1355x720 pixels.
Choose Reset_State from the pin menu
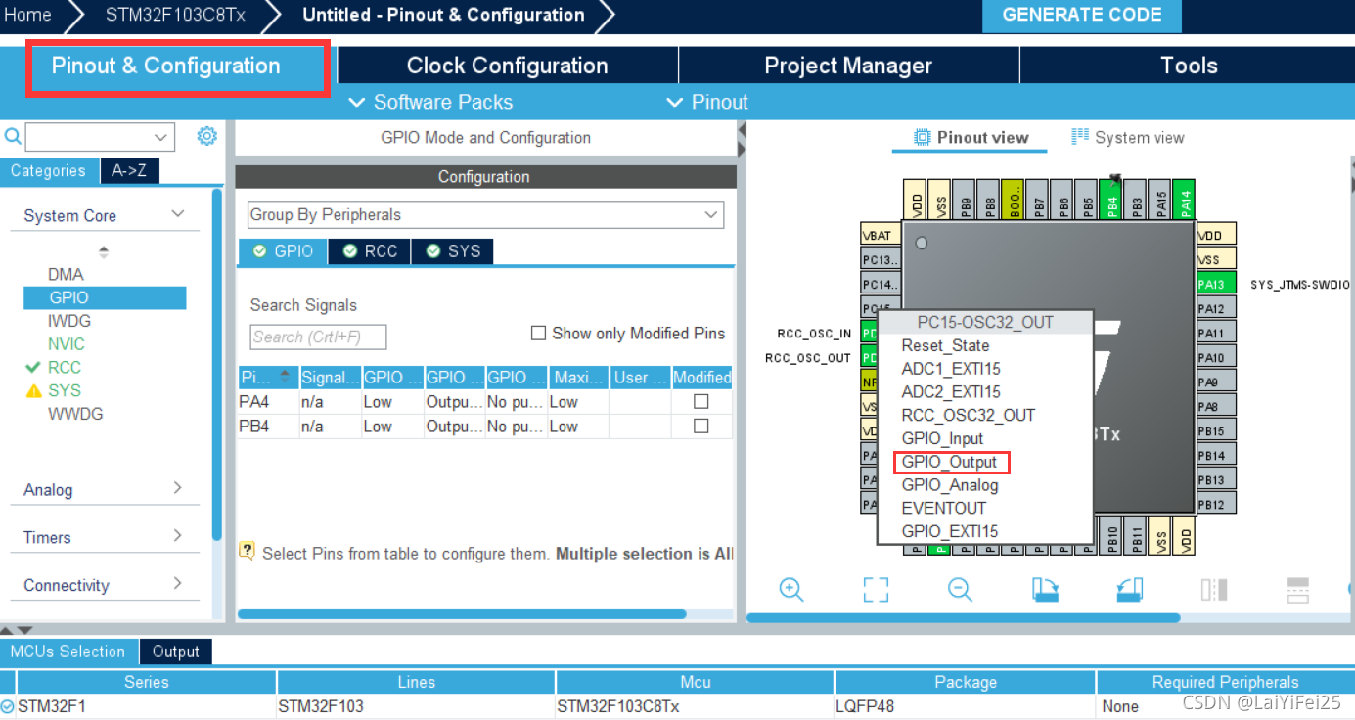[x=945, y=345]
